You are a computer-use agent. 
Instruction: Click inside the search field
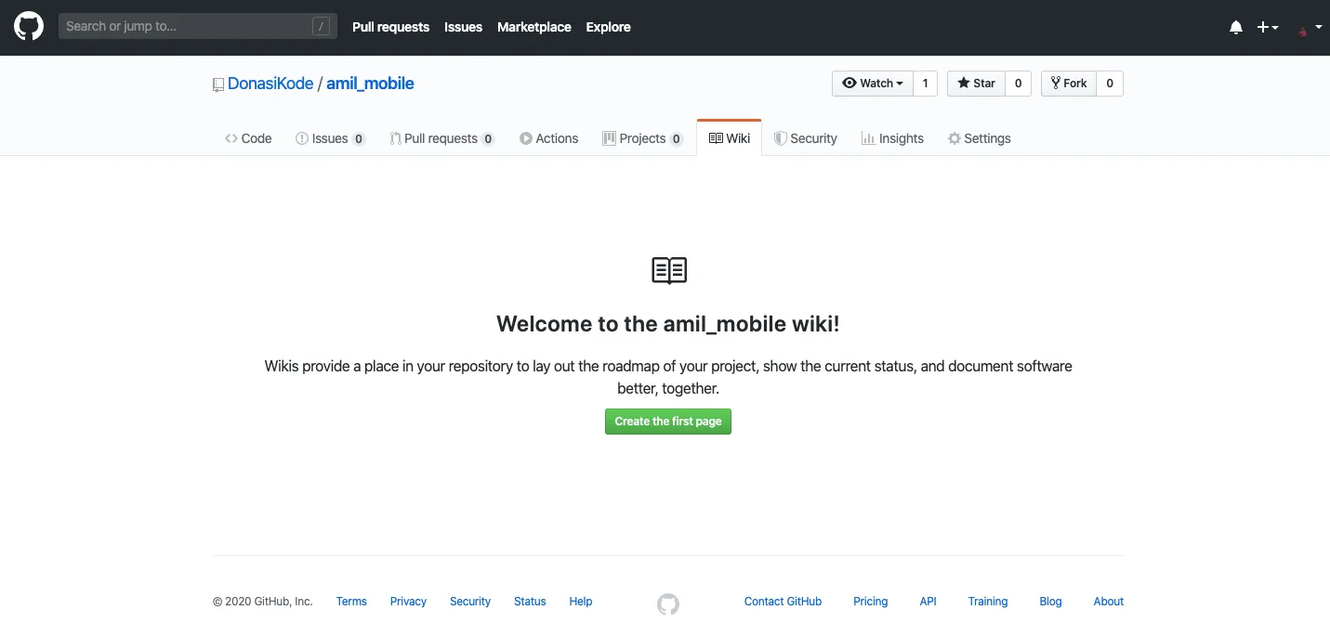186,26
